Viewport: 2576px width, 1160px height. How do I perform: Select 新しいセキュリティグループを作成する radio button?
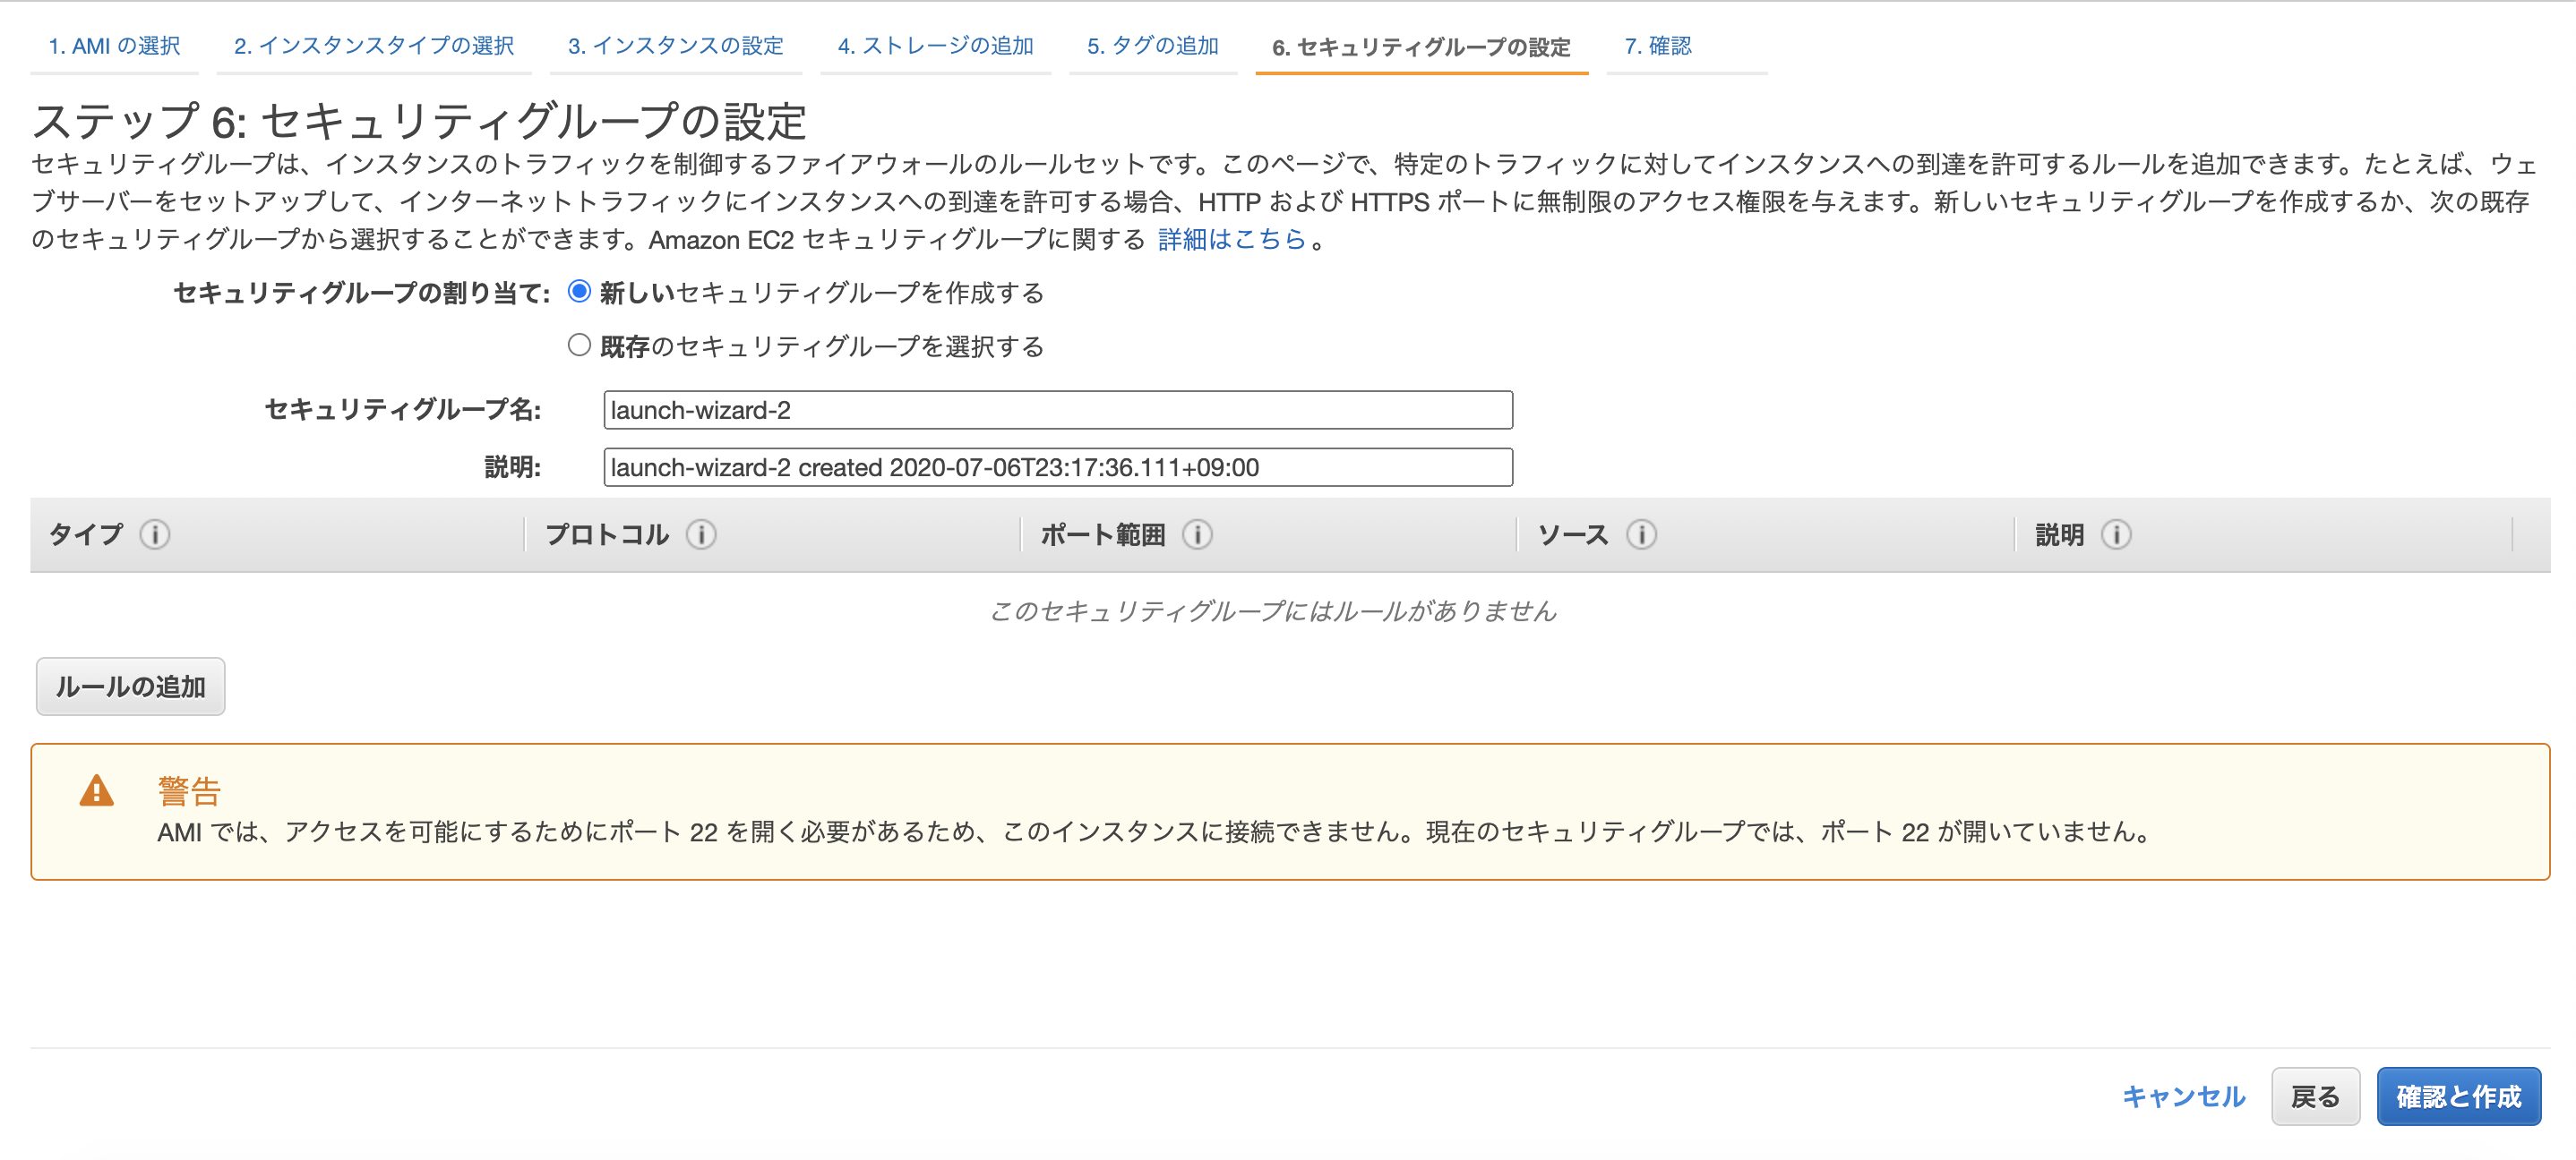pos(579,291)
